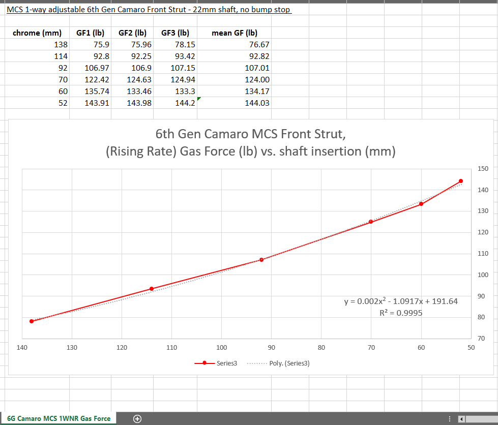The image size is (498, 425).
Task: Select vertical axis label 150
Action: 483,169
